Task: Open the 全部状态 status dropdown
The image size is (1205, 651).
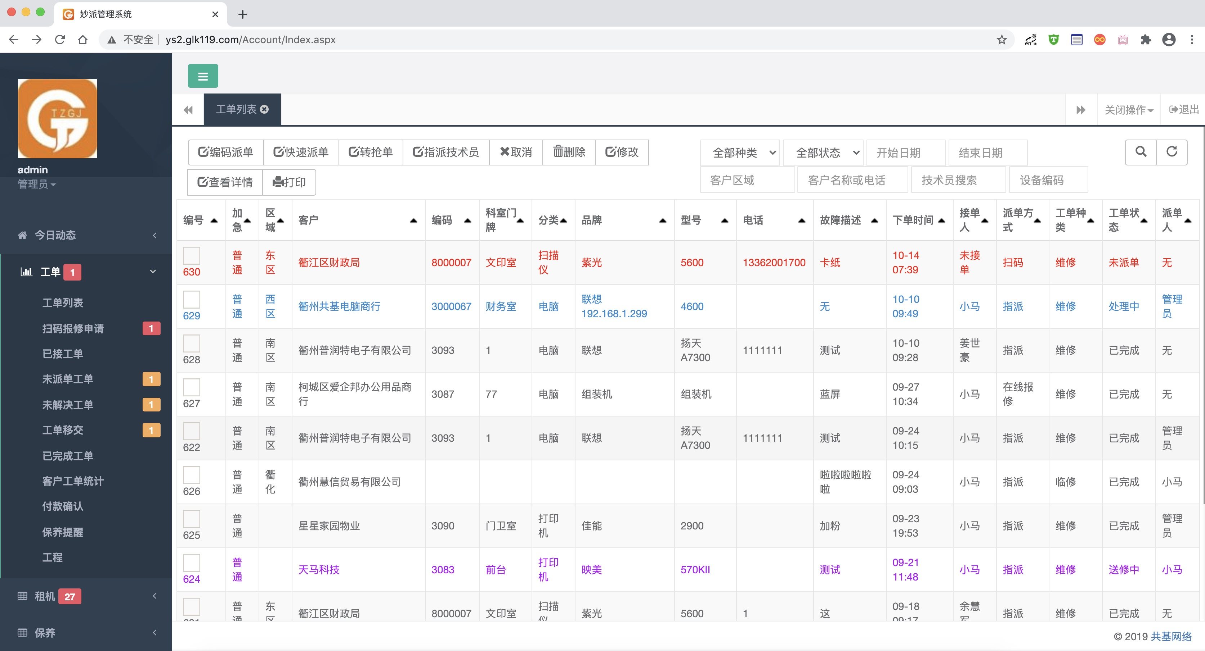Action: pos(823,153)
